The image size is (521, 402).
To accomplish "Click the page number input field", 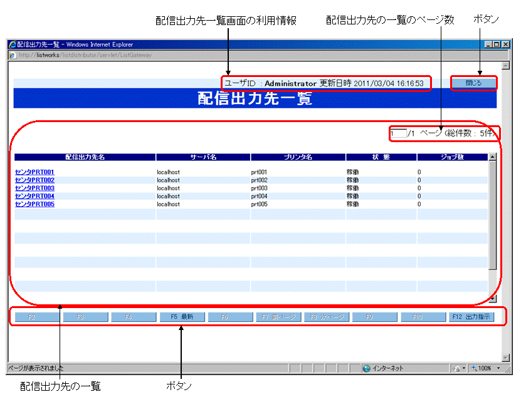I will click(398, 133).
